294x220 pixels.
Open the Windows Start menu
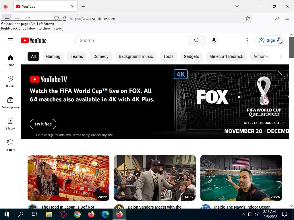coord(7,214)
